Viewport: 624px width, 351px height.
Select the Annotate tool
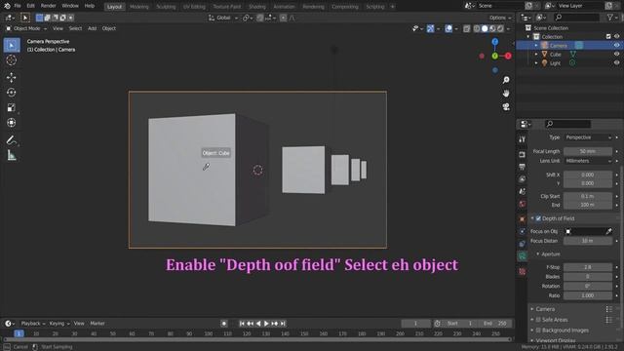[12, 140]
